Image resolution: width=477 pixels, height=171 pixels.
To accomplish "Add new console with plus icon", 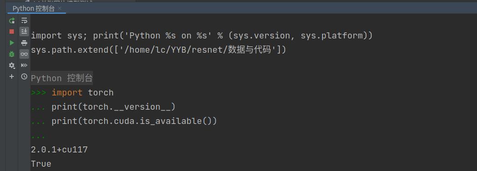I will coord(11,76).
